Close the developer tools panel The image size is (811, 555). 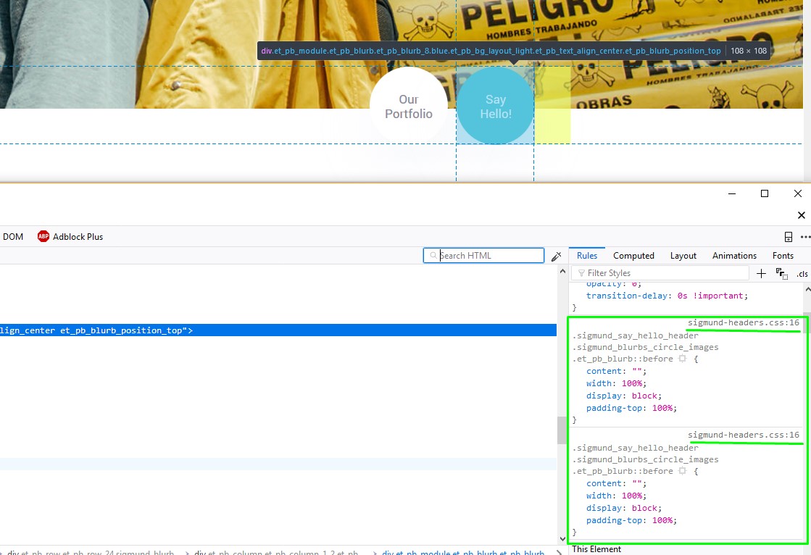point(801,215)
